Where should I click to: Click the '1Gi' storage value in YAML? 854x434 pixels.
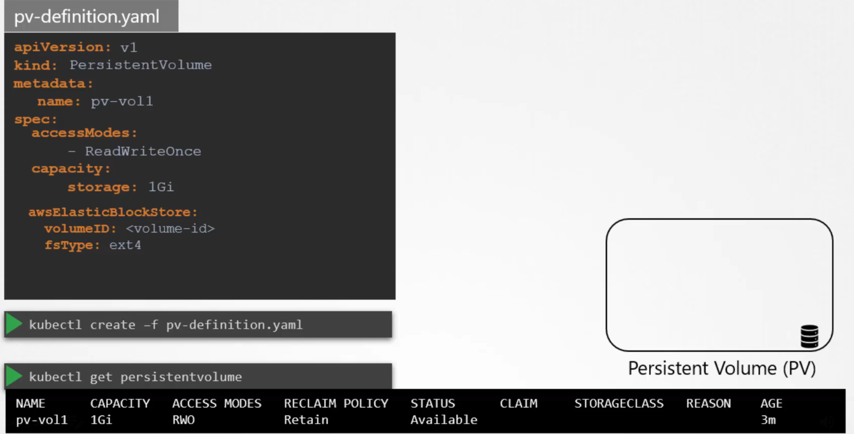(x=161, y=187)
